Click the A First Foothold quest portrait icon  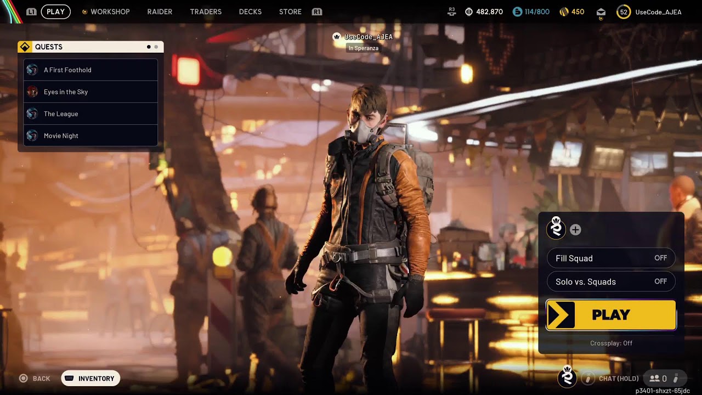pos(32,70)
